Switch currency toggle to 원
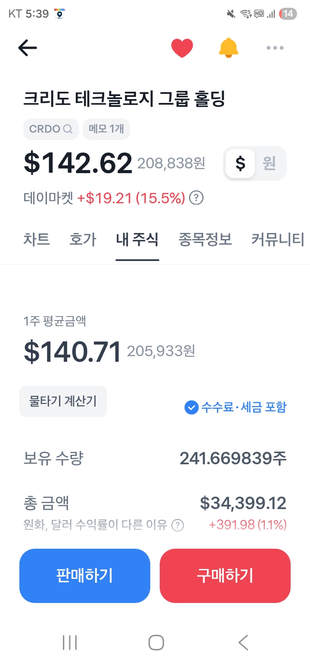The height and width of the screenshot is (665, 310). pyautogui.click(x=270, y=164)
